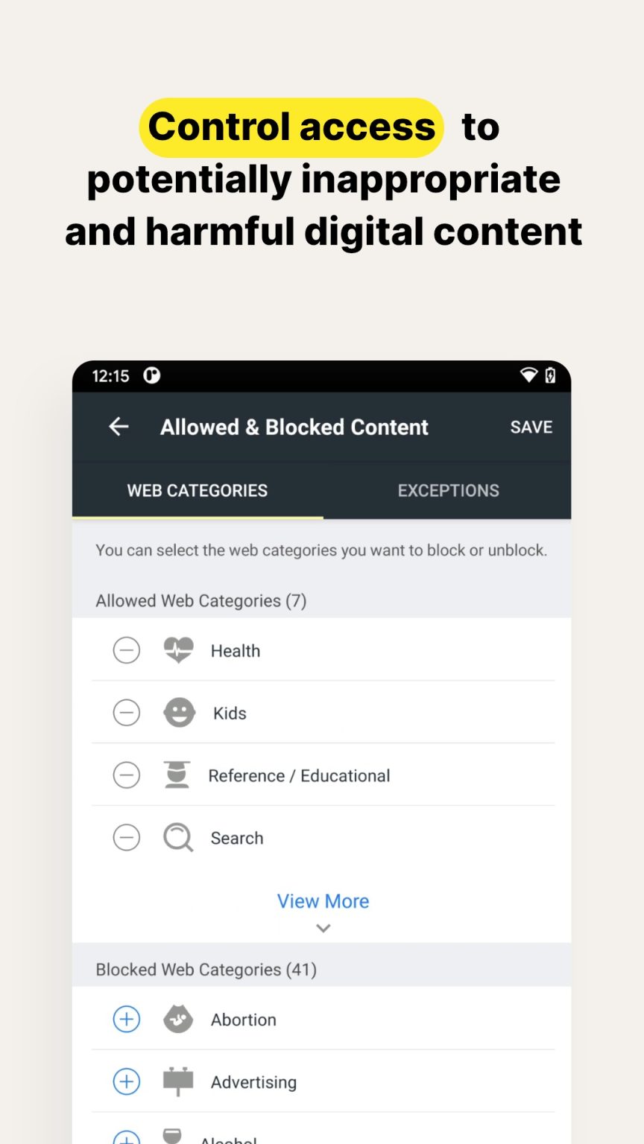Block the Kids web category
This screenshot has width=644, height=1144.
point(126,712)
